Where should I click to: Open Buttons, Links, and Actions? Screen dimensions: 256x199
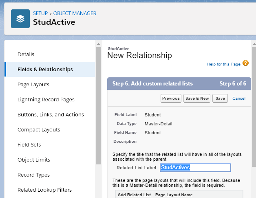click(51, 115)
